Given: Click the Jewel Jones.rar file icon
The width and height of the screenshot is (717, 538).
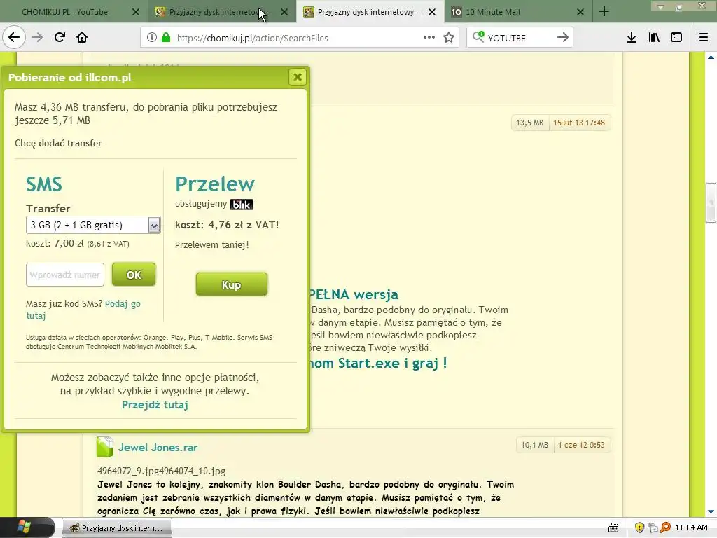Looking at the screenshot, I should [x=105, y=447].
